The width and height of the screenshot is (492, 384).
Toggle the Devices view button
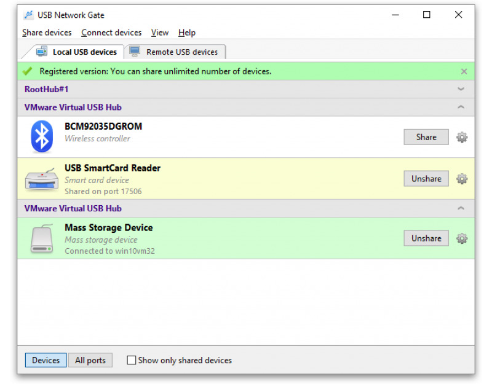[46, 360]
